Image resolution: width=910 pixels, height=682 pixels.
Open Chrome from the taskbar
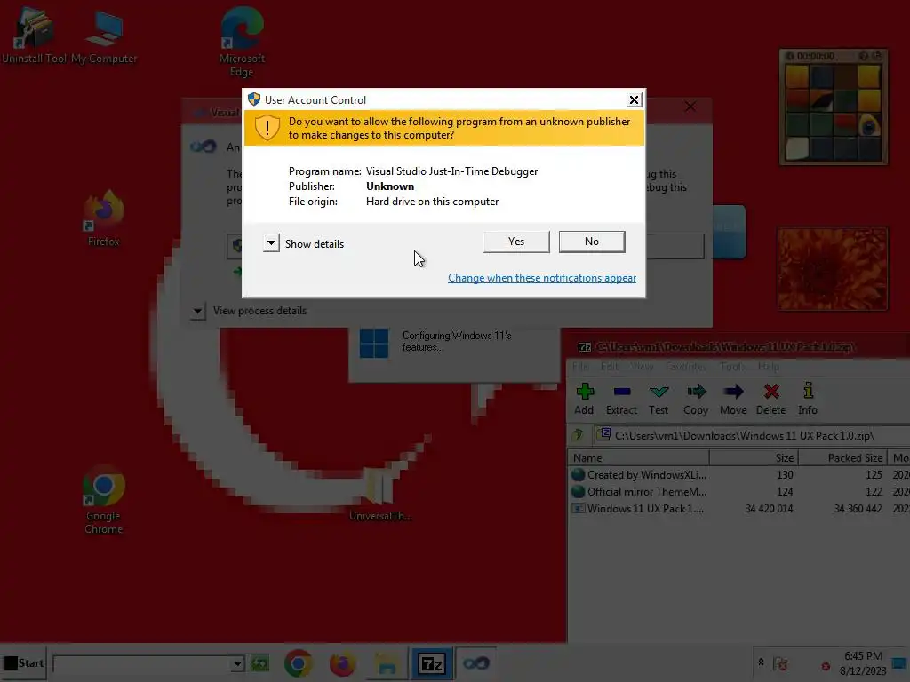click(299, 663)
